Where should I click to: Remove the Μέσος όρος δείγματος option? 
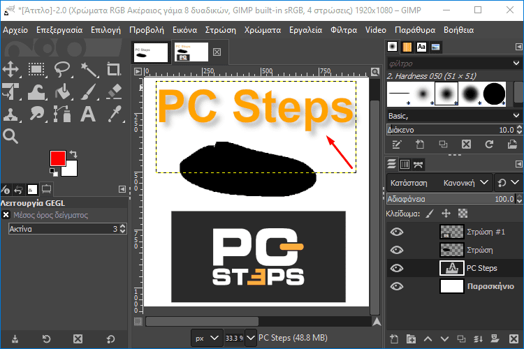click(x=6, y=215)
